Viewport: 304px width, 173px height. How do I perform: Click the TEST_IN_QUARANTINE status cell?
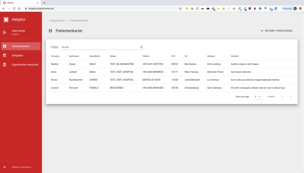point(122,64)
